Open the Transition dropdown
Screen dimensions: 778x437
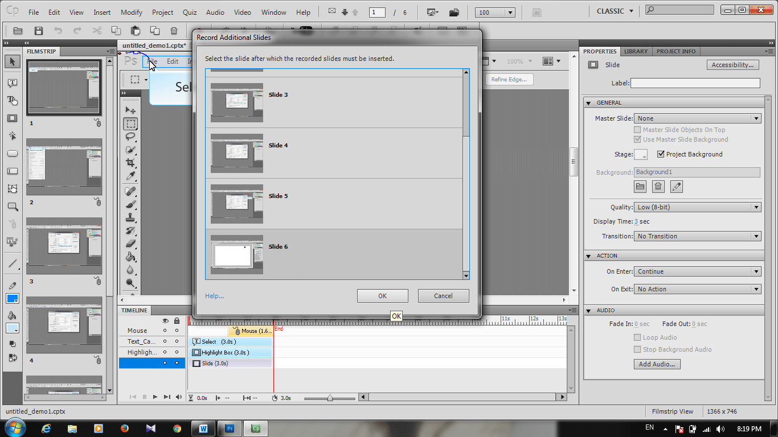[x=698, y=236]
